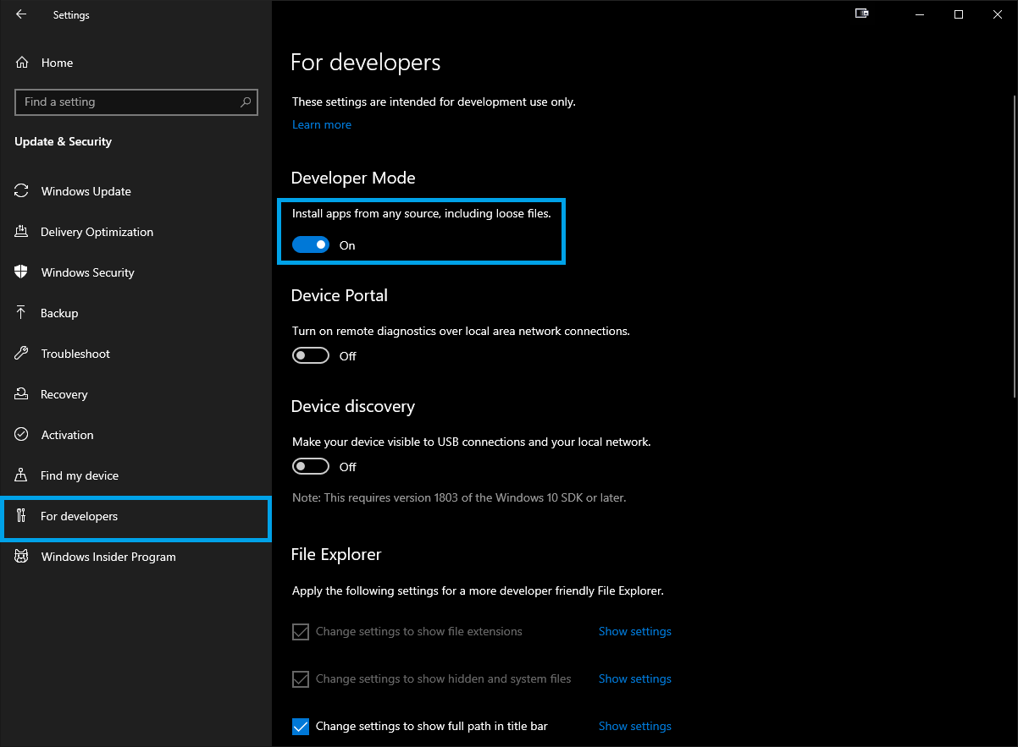Click the Find a setting search box
Image resolution: width=1018 pixels, height=747 pixels.
click(x=127, y=102)
